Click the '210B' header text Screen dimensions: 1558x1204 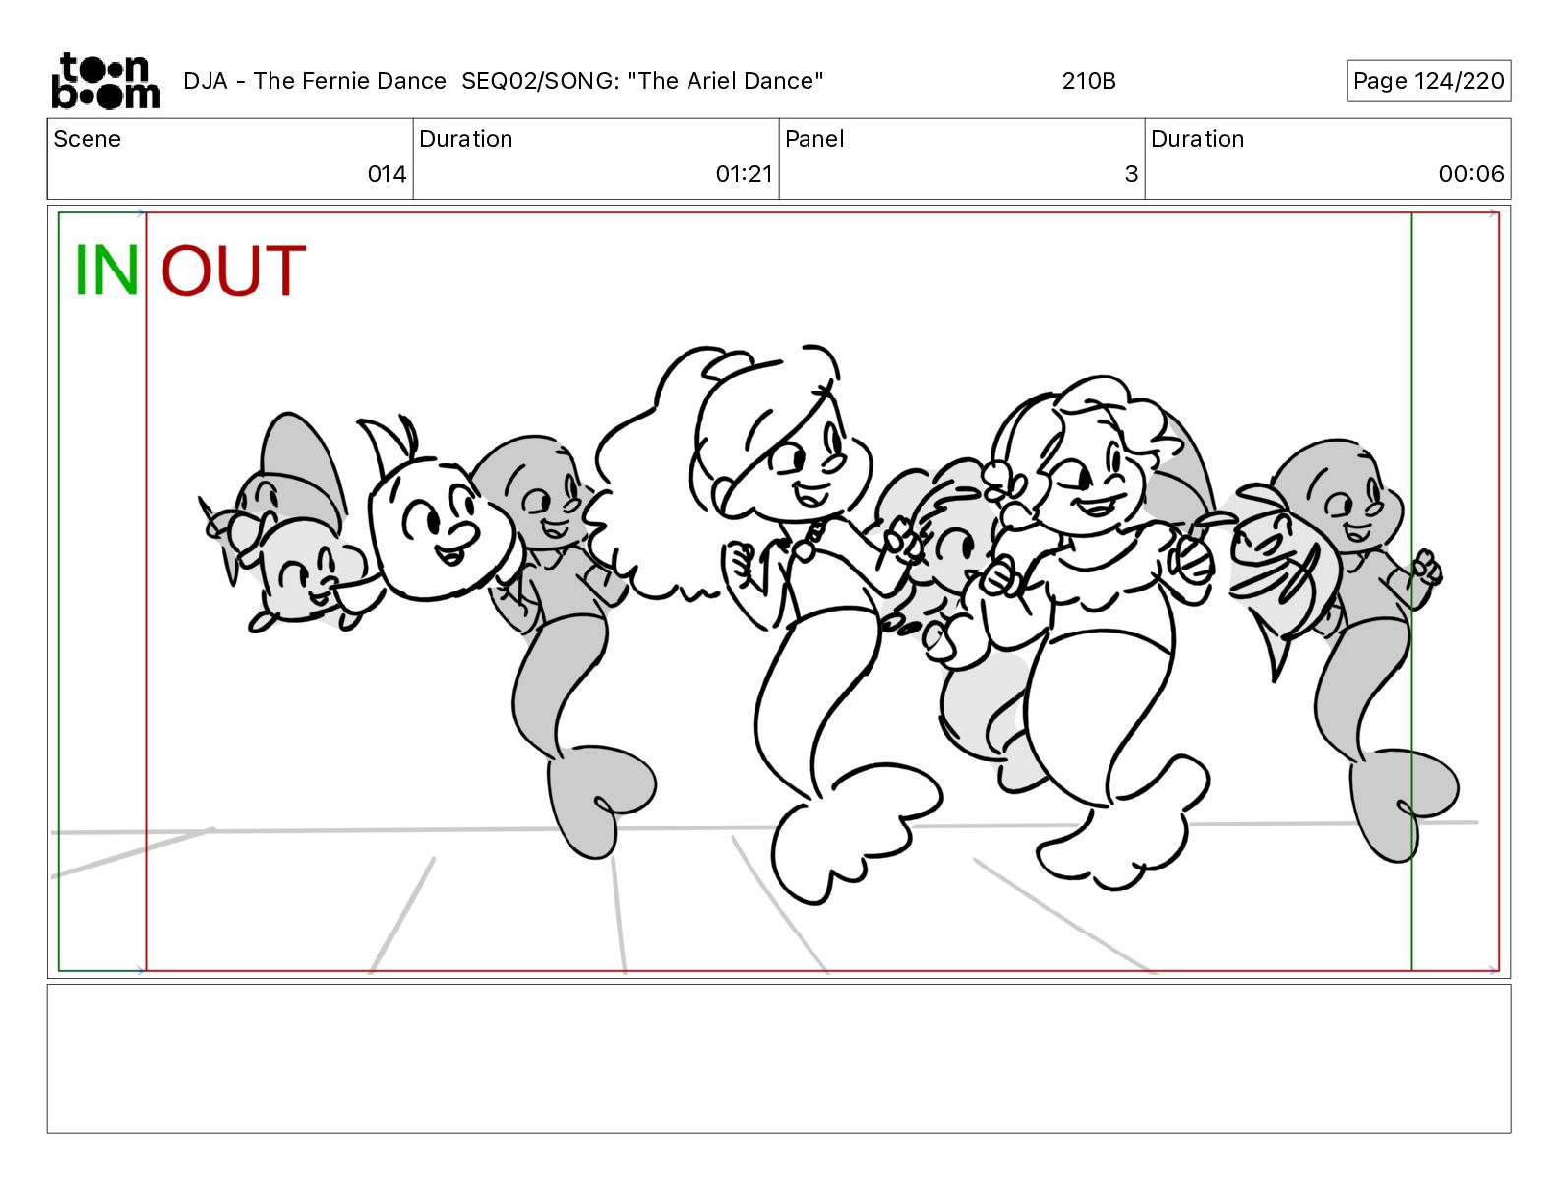tap(1089, 81)
